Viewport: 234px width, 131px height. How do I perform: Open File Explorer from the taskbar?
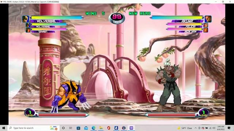pyautogui.click(x=101, y=128)
